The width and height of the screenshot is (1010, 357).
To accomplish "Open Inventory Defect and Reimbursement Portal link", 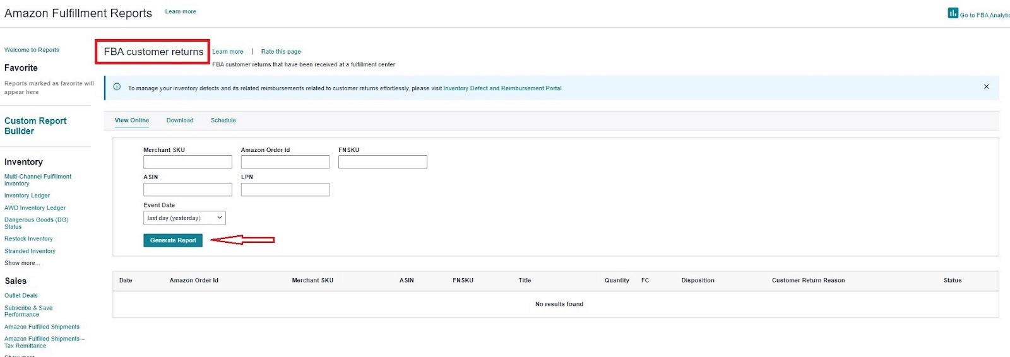I will click(x=502, y=88).
